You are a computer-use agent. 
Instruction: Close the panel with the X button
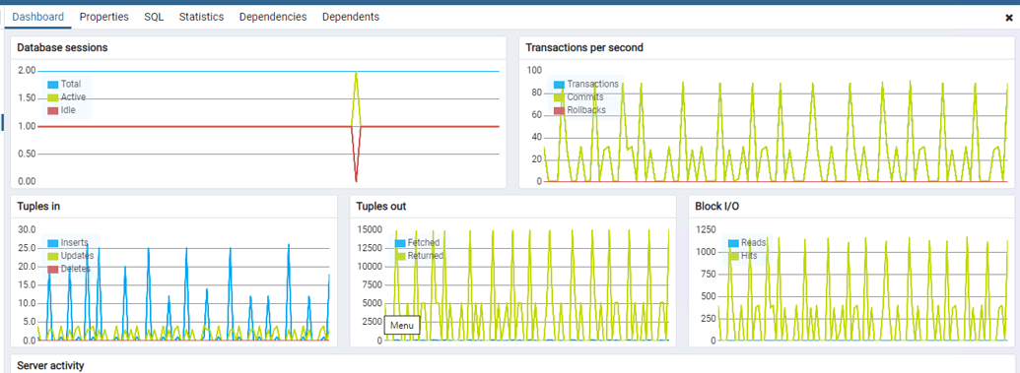pyautogui.click(x=1009, y=18)
